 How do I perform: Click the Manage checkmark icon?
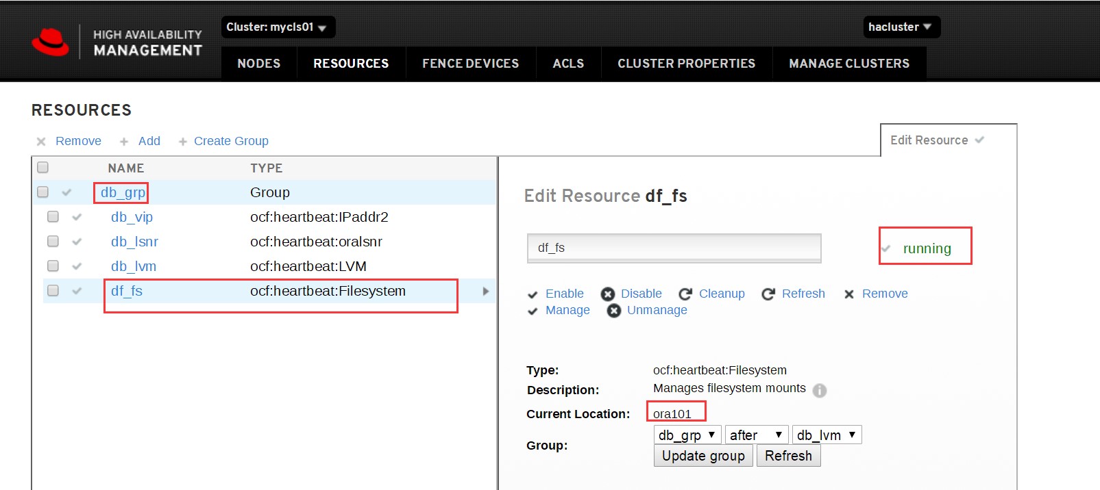click(x=533, y=311)
